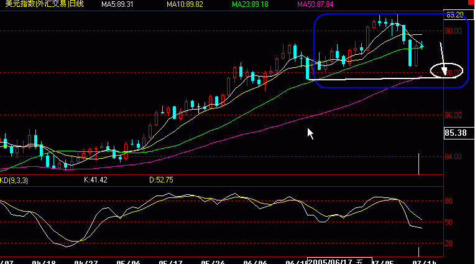
Task: Select the MA5:89.31 indicator label
Action: [x=118, y=4]
